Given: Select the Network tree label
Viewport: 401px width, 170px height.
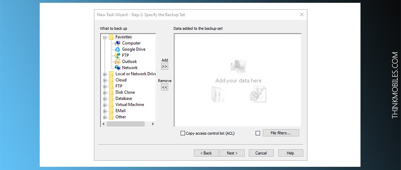Looking at the screenshot, I should pos(130,68).
